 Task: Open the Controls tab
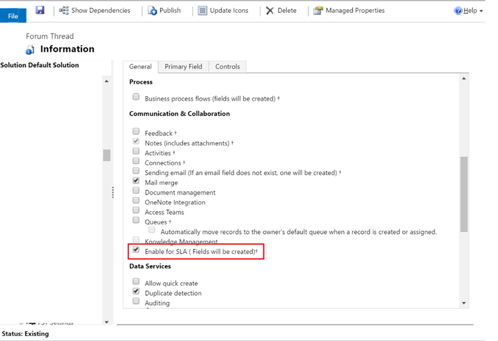227,66
